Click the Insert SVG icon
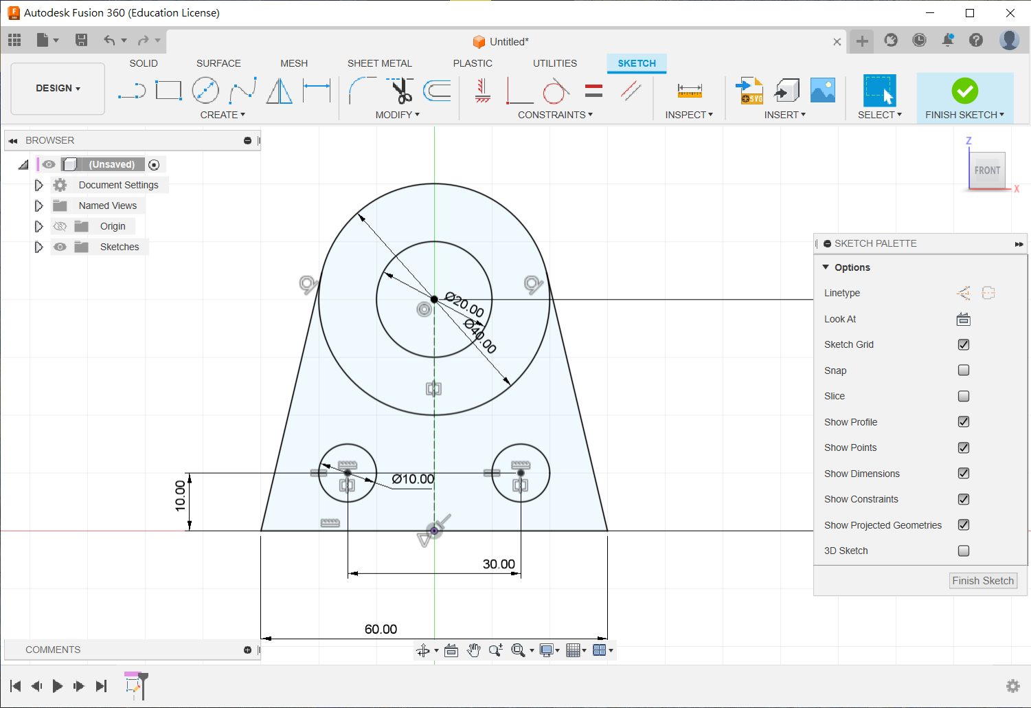 pyautogui.click(x=749, y=91)
